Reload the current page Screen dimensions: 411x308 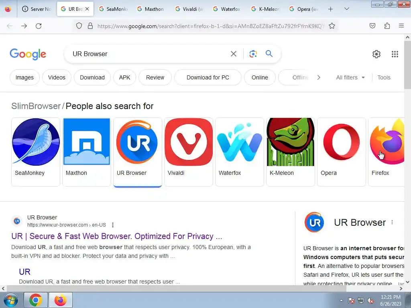click(x=39, y=26)
